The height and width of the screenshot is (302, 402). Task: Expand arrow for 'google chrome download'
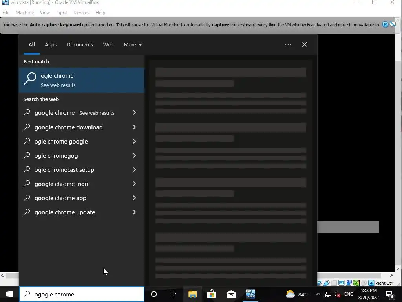[x=134, y=127]
